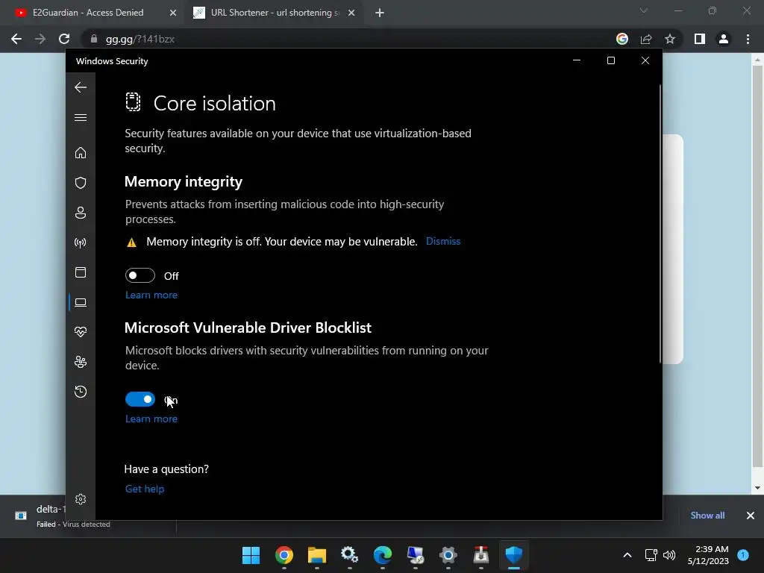Open the Windows Security hamburger menu

[x=81, y=117]
